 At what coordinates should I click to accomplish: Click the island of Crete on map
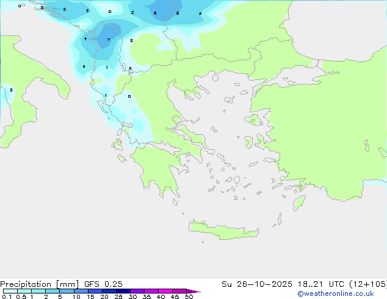click(223, 230)
